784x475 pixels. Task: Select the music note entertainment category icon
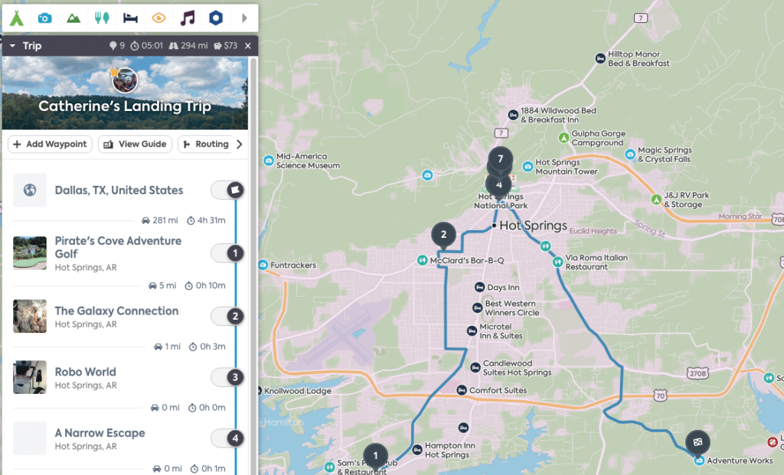188,18
